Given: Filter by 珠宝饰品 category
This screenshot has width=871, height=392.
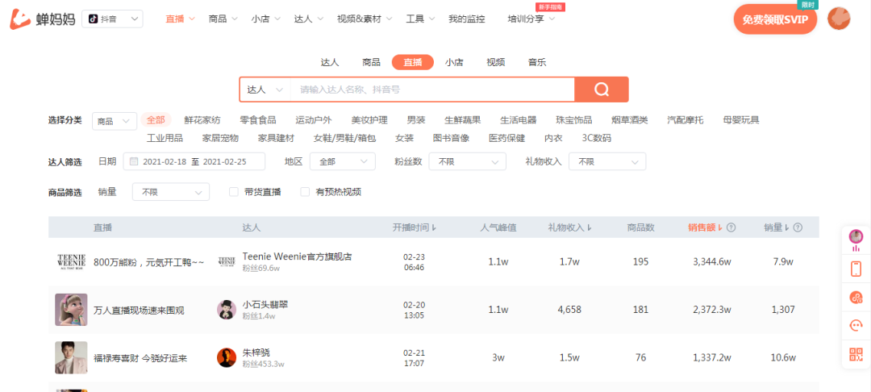Looking at the screenshot, I should coord(574,120).
